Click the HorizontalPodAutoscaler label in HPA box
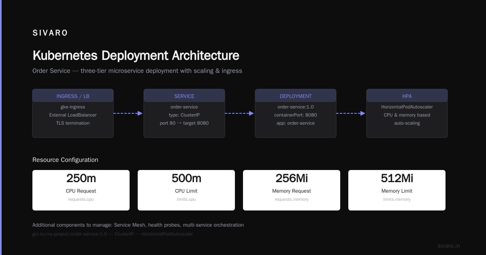 (x=407, y=107)
